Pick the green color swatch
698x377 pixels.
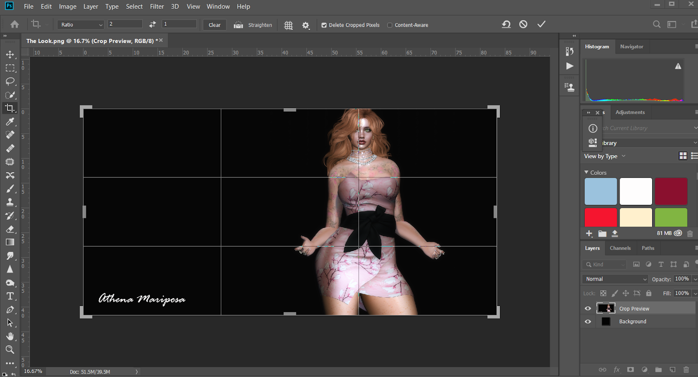(671, 217)
